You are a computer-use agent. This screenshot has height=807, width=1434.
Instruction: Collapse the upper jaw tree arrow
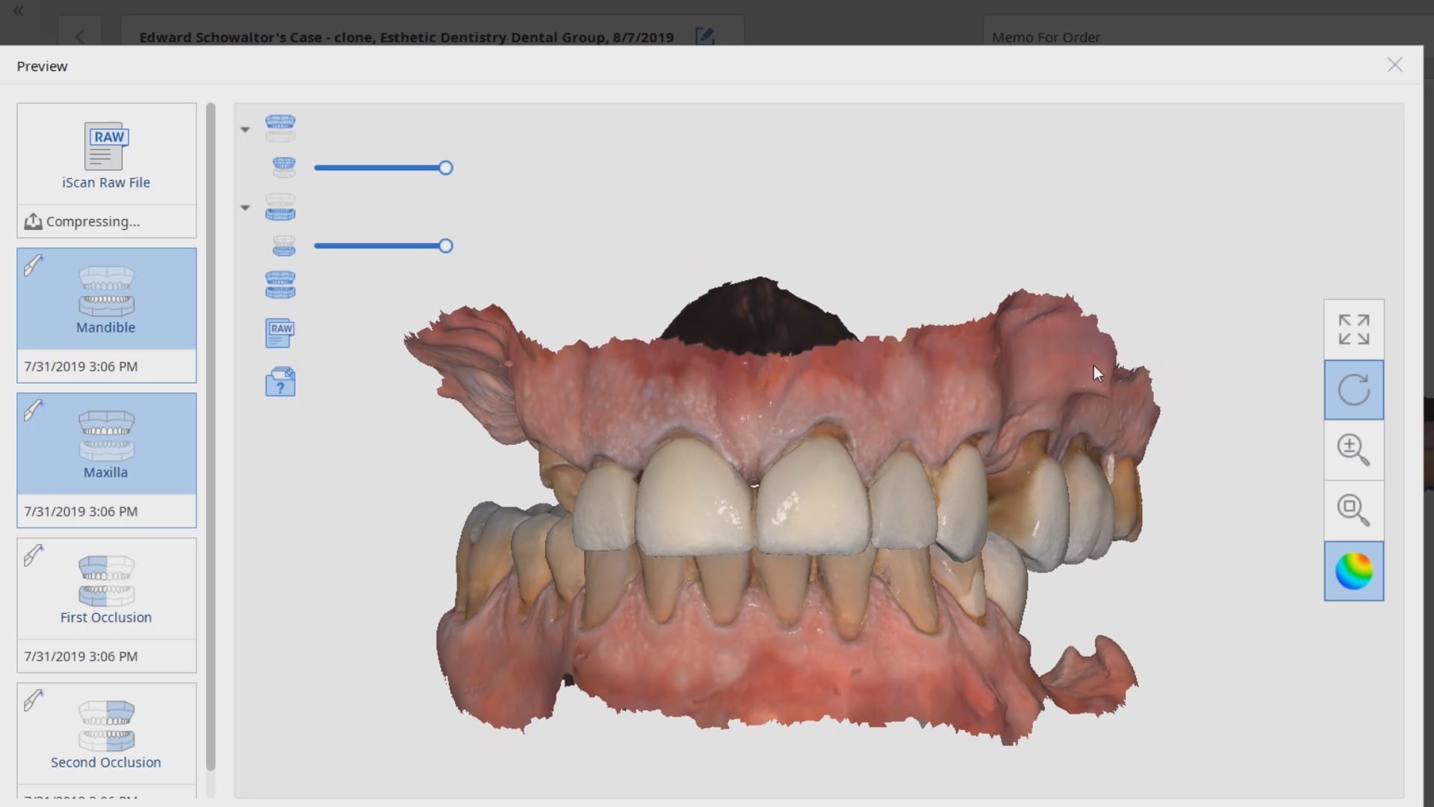245,129
